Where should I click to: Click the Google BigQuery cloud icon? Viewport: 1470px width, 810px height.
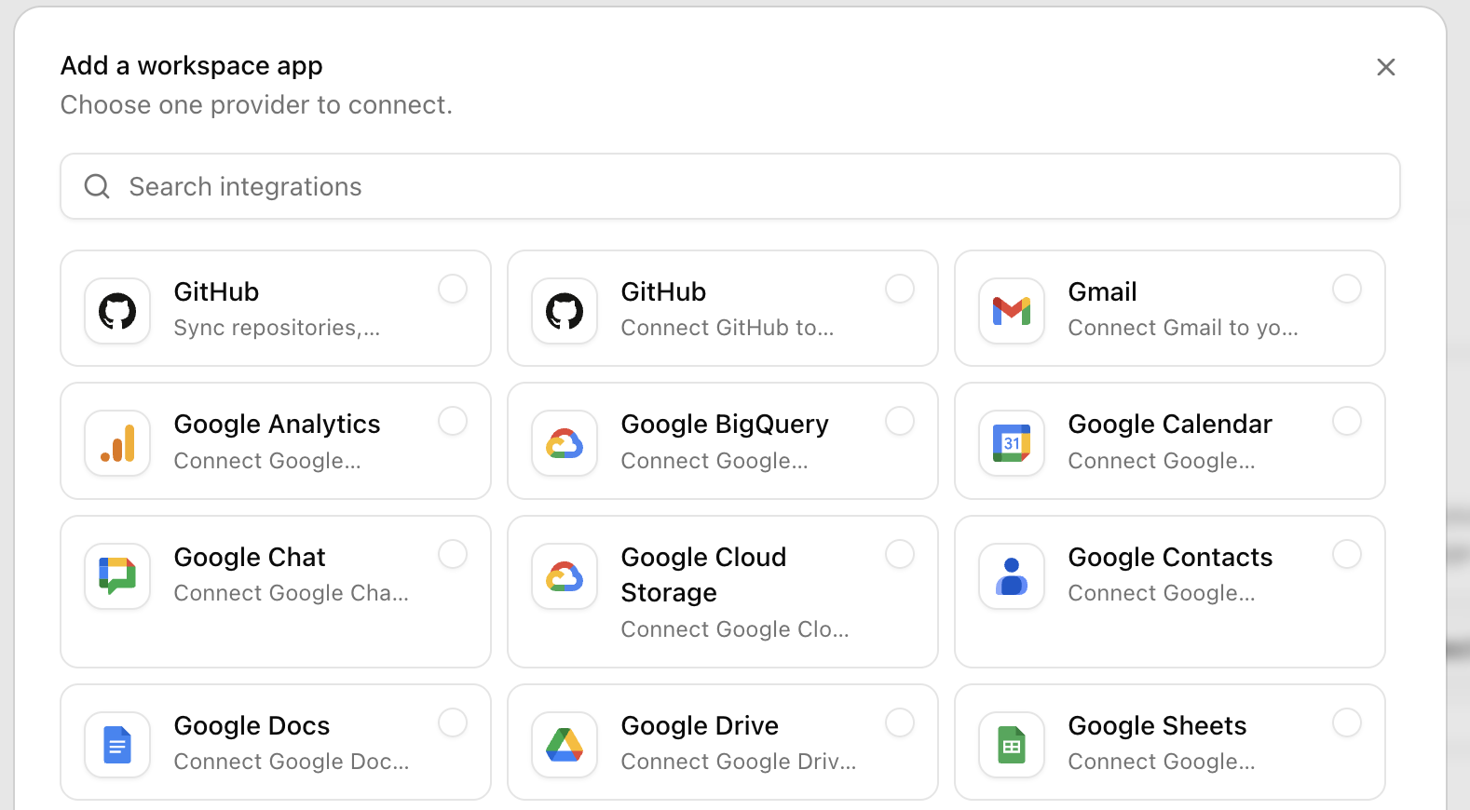tap(565, 443)
